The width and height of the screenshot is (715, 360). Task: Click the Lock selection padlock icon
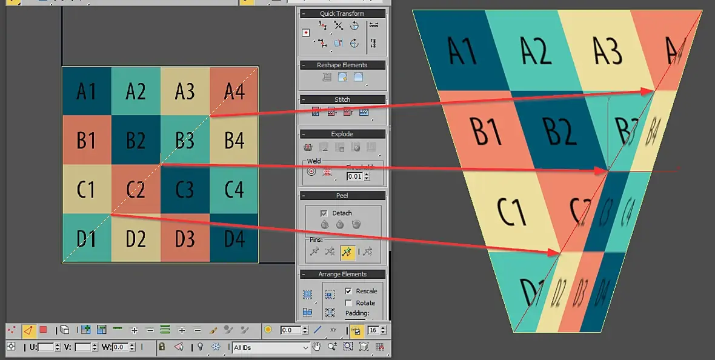point(162,347)
